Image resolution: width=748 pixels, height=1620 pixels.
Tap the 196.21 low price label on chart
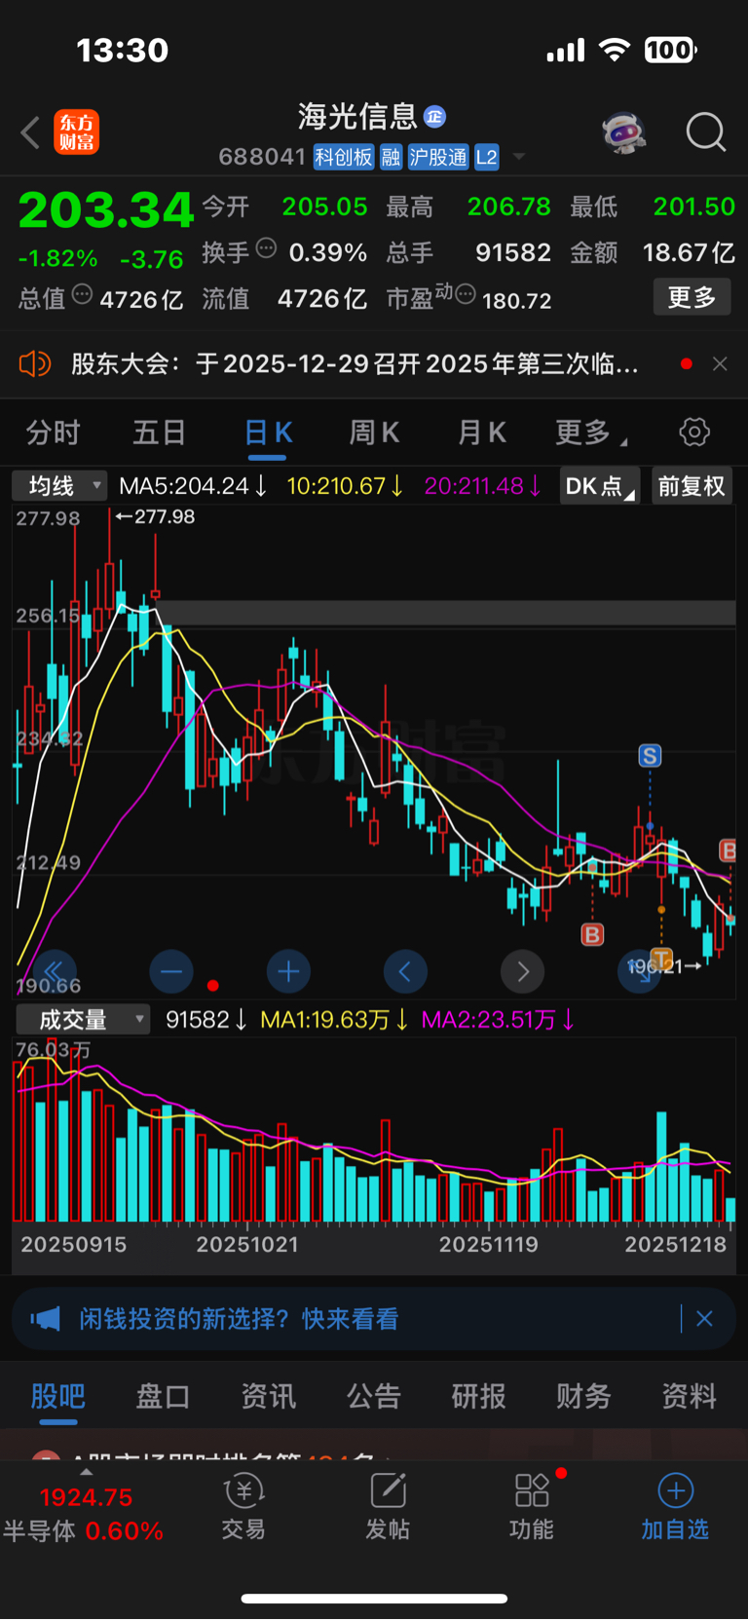tap(662, 966)
